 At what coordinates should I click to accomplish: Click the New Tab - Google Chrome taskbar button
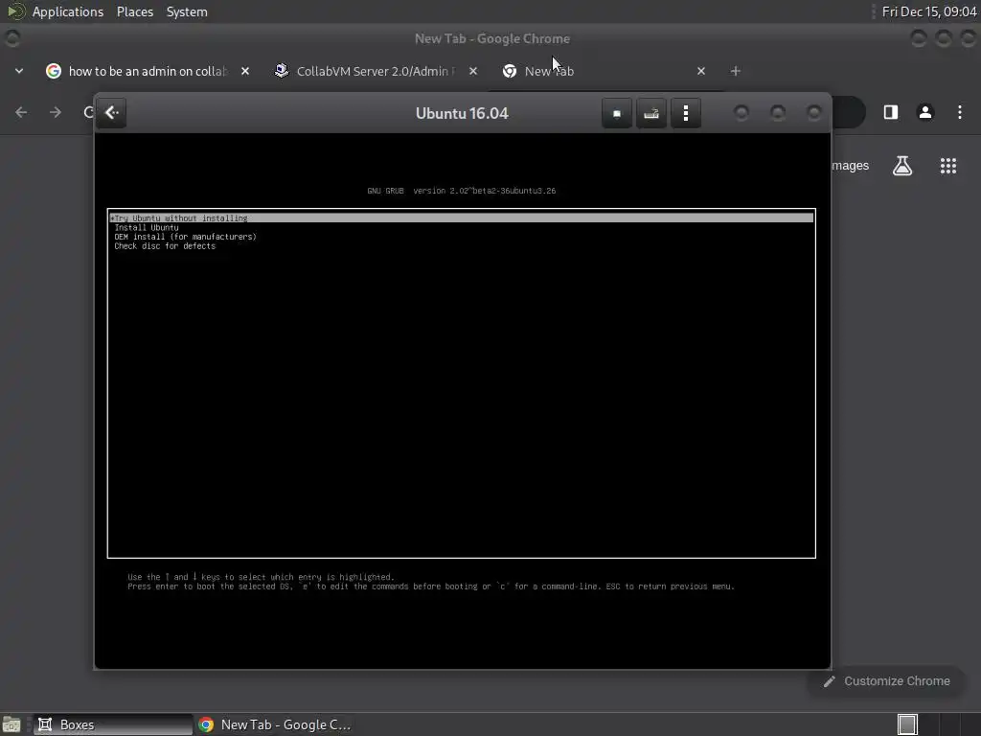tap(274, 724)
